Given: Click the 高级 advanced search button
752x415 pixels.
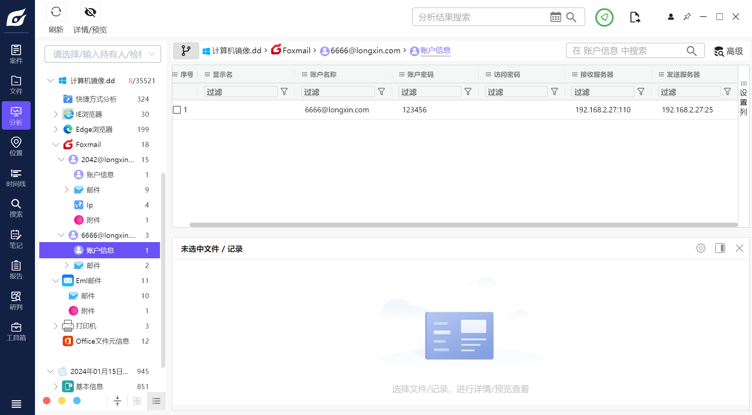Looking at the screenshot, I should point(729,51).
